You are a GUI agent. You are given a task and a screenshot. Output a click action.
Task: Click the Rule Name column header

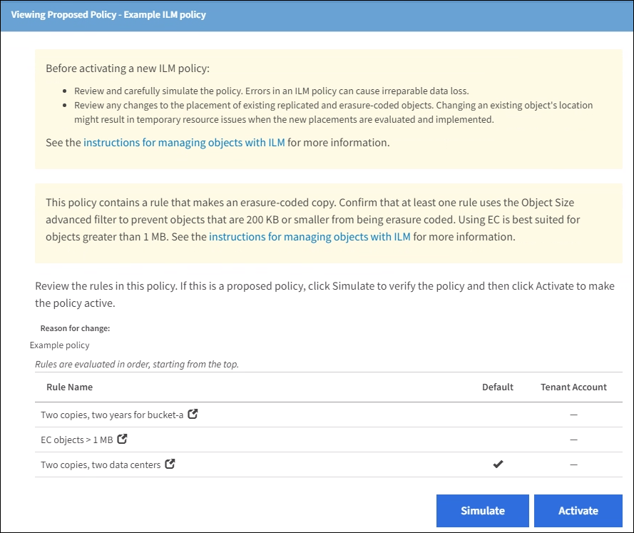(x=69, y=387)
